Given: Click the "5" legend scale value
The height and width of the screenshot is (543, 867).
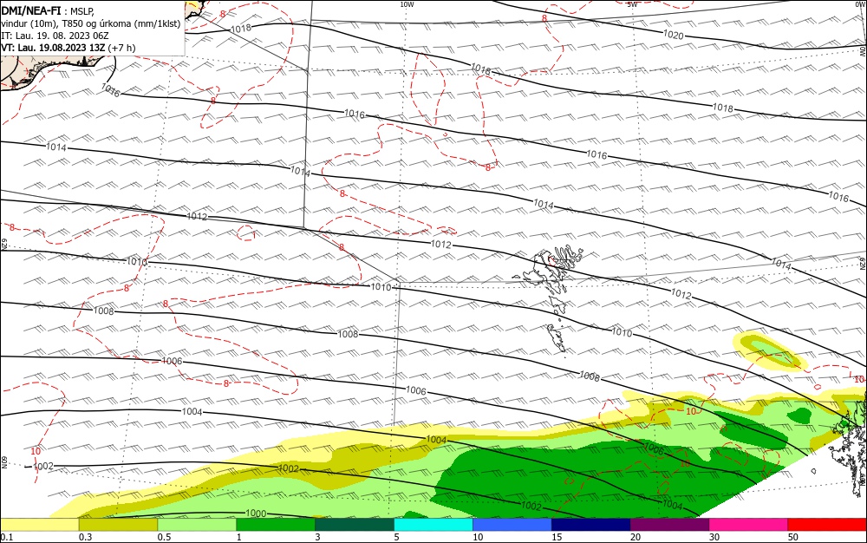Looking at the screenshot, I should coord(396,538).
